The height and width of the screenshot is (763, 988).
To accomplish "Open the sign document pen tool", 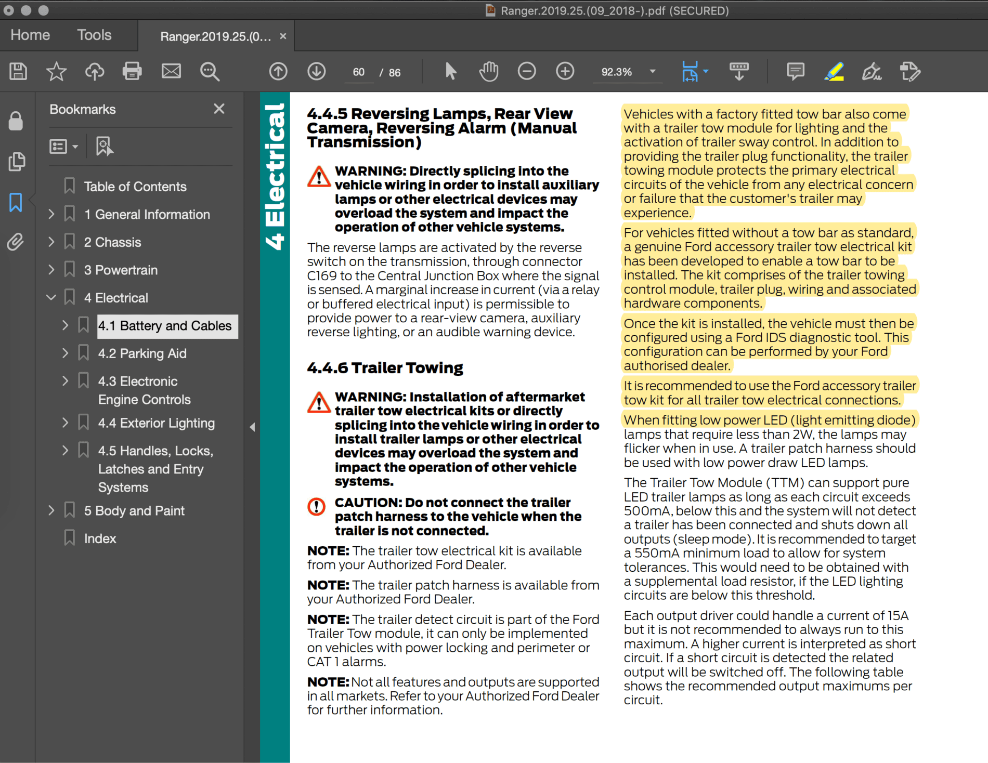I will click(872, 71).
